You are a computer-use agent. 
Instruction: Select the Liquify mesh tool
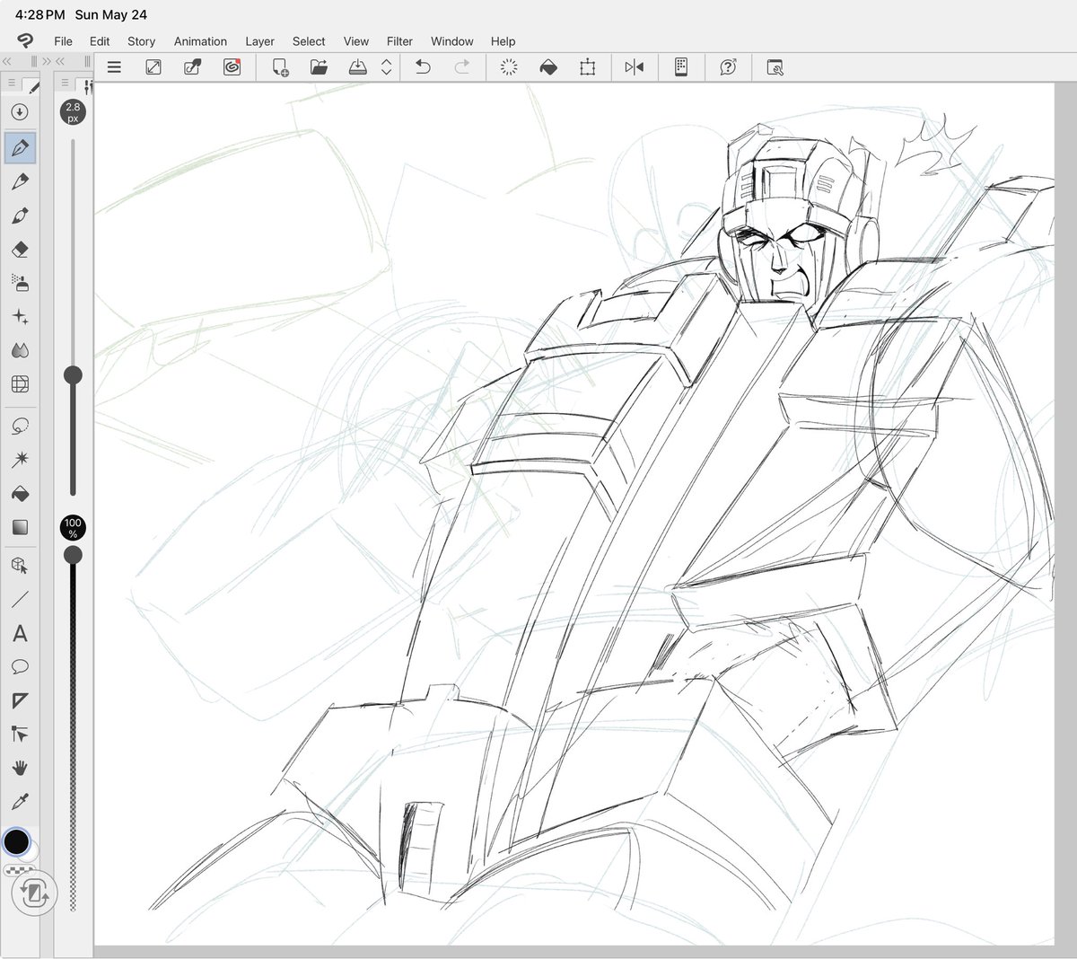click(x=20, y=384)
